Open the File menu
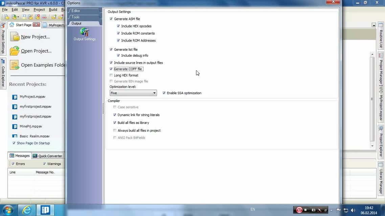This screenshot has width=385, height=216. (5, 9)
